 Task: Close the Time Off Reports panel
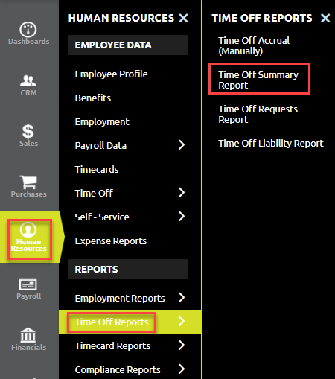(x=325, y=18)
